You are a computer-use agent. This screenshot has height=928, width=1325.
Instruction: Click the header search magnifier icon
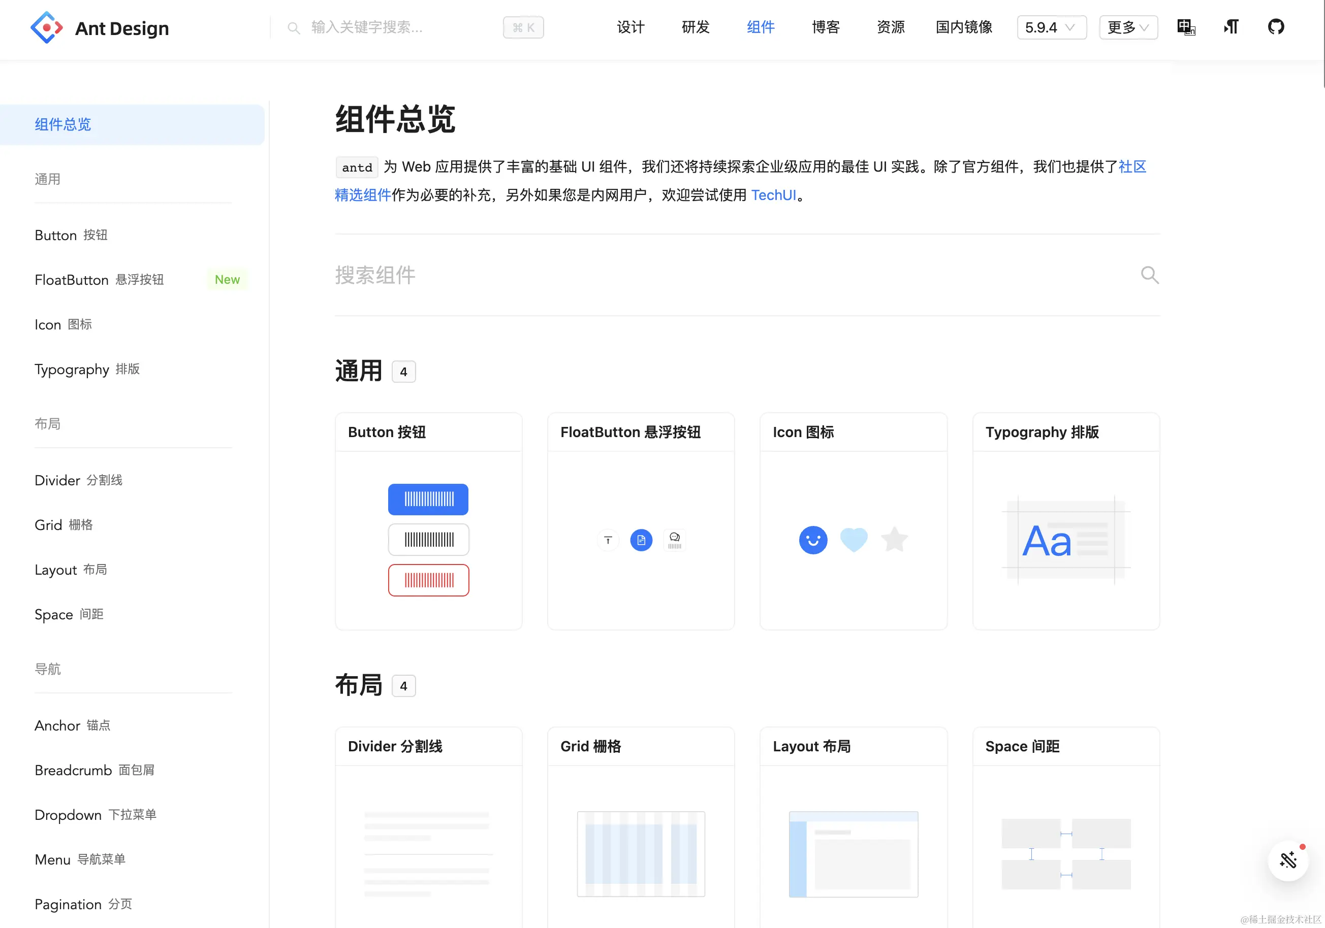coord(294,28)
